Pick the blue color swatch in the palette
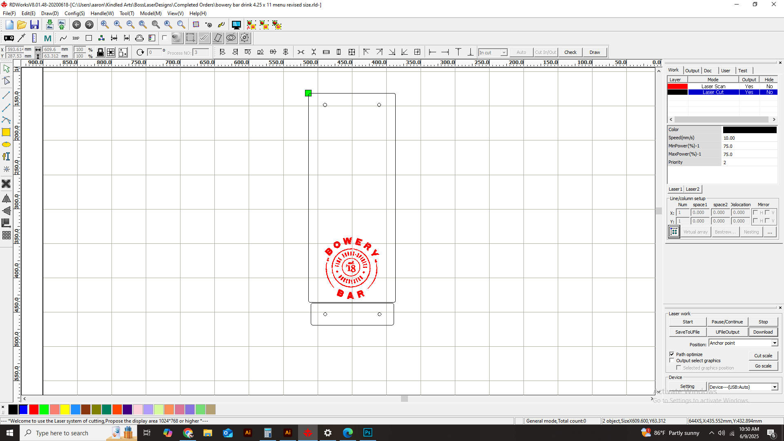784x441 pixels. pyautogui.click(x=23, y=409)
